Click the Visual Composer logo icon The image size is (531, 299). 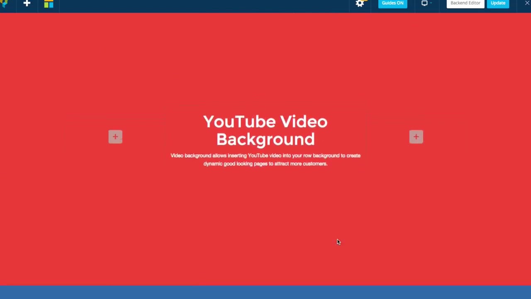4,4
